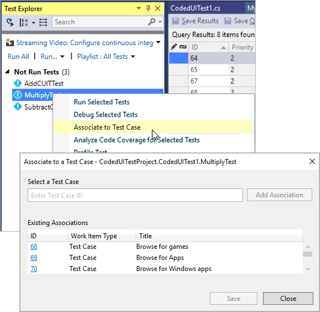
Task: Close the Associate to a Test Case dialog
Action: 312,161
